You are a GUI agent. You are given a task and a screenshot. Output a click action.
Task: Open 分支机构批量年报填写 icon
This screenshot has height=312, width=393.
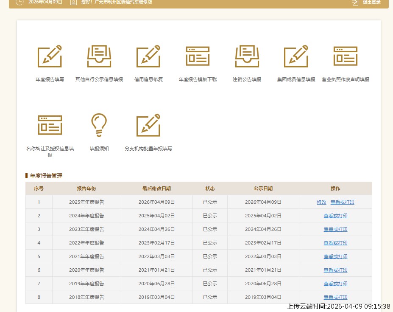(148, 125)
